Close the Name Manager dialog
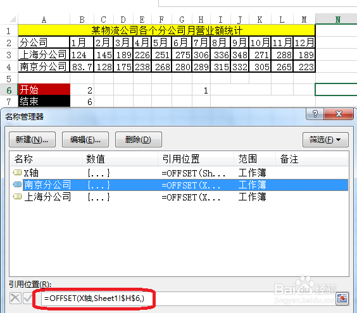Image resolution: width=357 pixels, height=313 pixels. tap(339, 114)
